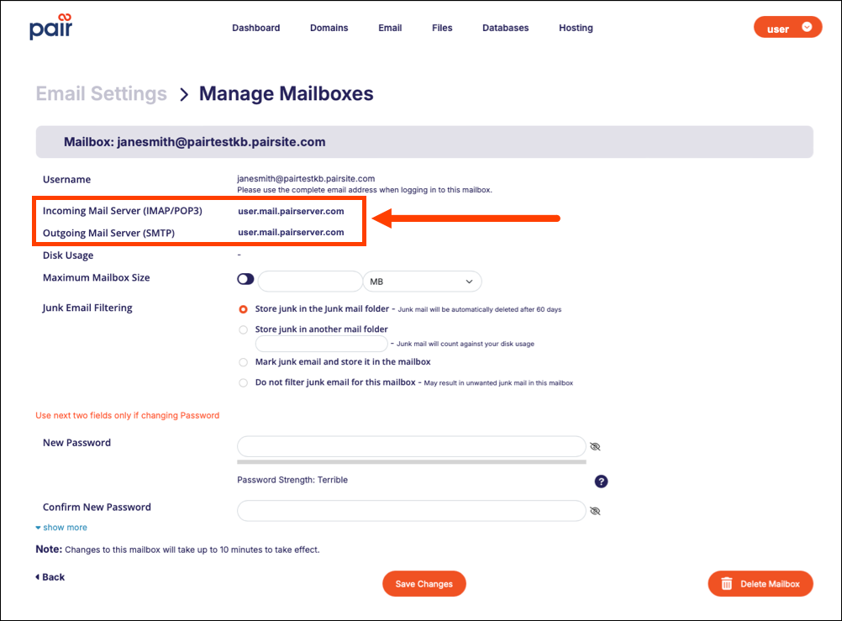The width and height of the screenshot is (842, 621).
Task: Expand the show more section
Action: pos(61,528)
